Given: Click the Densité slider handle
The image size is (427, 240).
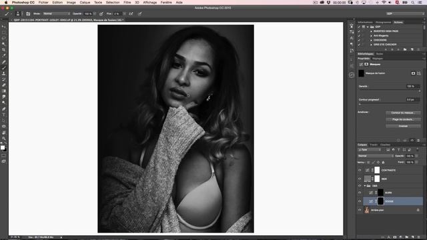Looking at the screenshot, I should click(x=420, y=91).
